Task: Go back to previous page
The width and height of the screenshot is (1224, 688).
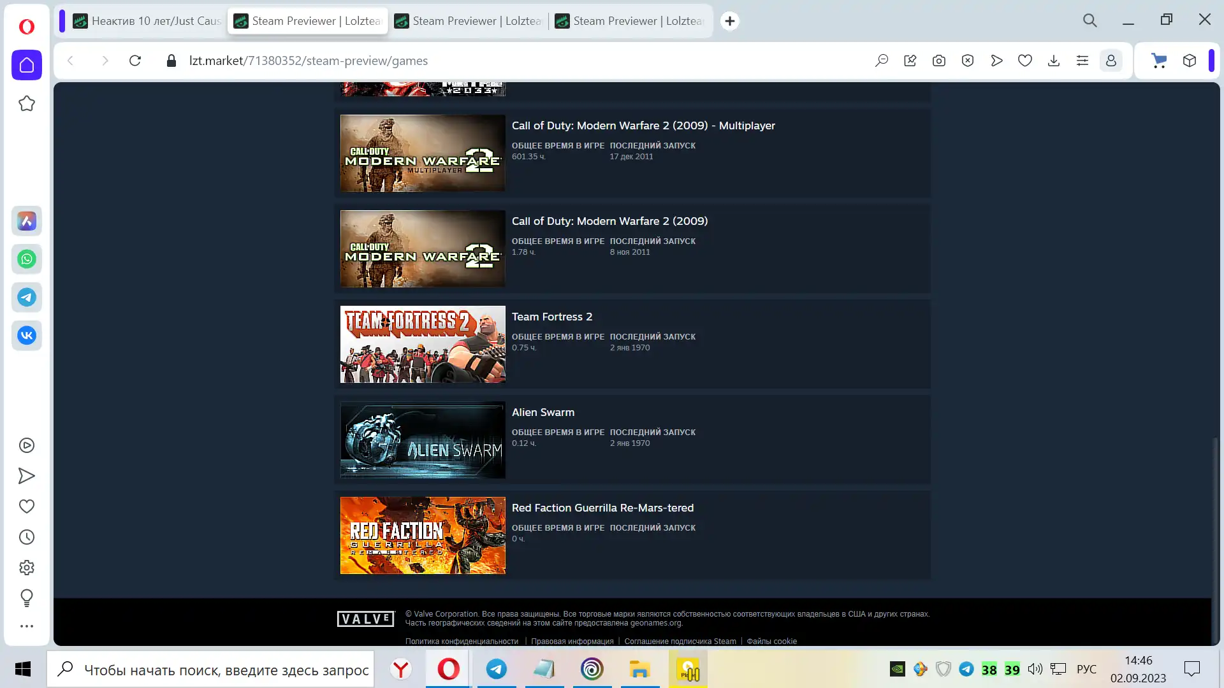Action: tap(71, 61)
